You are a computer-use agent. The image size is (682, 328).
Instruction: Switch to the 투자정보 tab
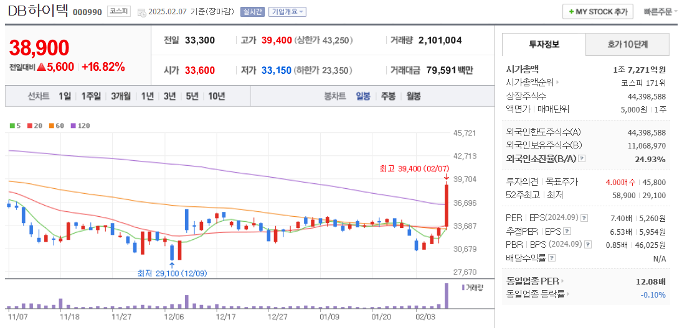click(544, 44)
